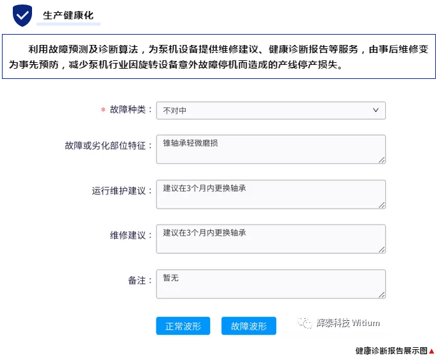Click the blue shield checkmark icon
Viewport: 439px width, 360px height.
click(x=22, y=15)
